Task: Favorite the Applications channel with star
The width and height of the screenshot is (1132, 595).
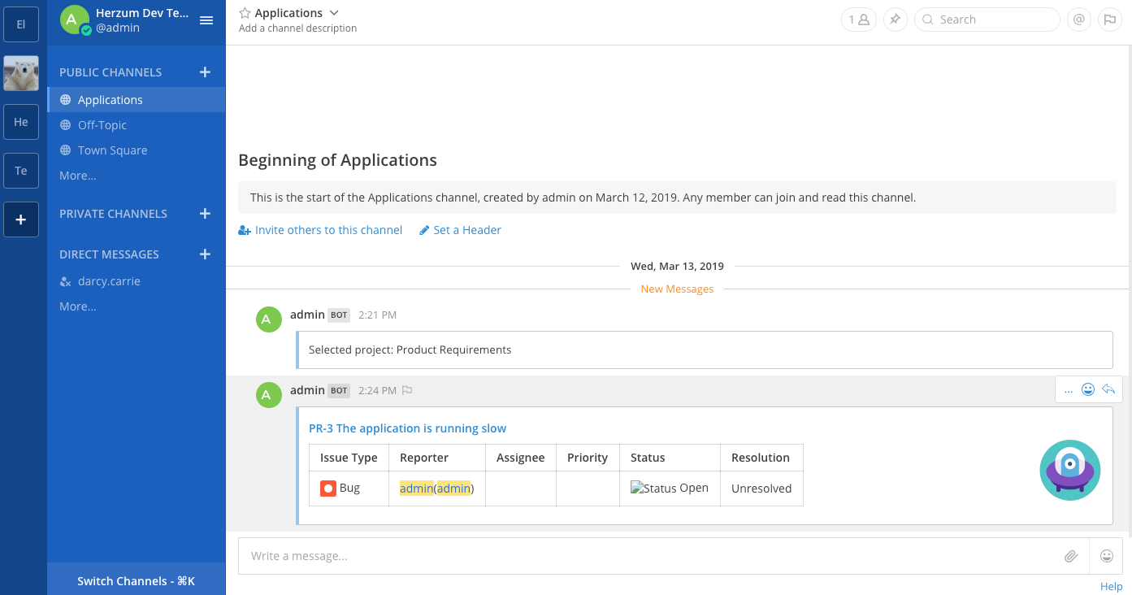Action: pyautogui.click(x=245, y=13)
